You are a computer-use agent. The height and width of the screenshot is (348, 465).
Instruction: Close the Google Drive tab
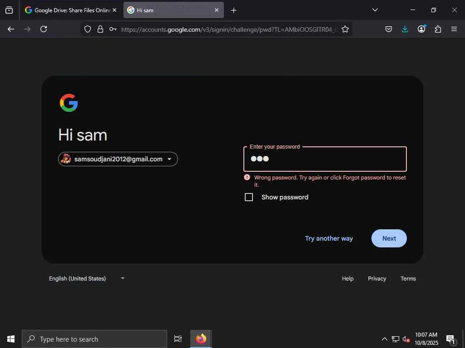(114, 10)
